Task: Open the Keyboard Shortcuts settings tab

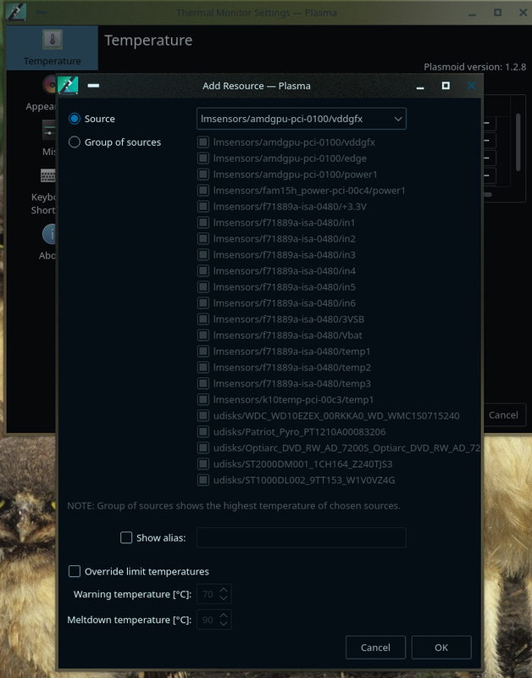Action: (x=44, y=192)
